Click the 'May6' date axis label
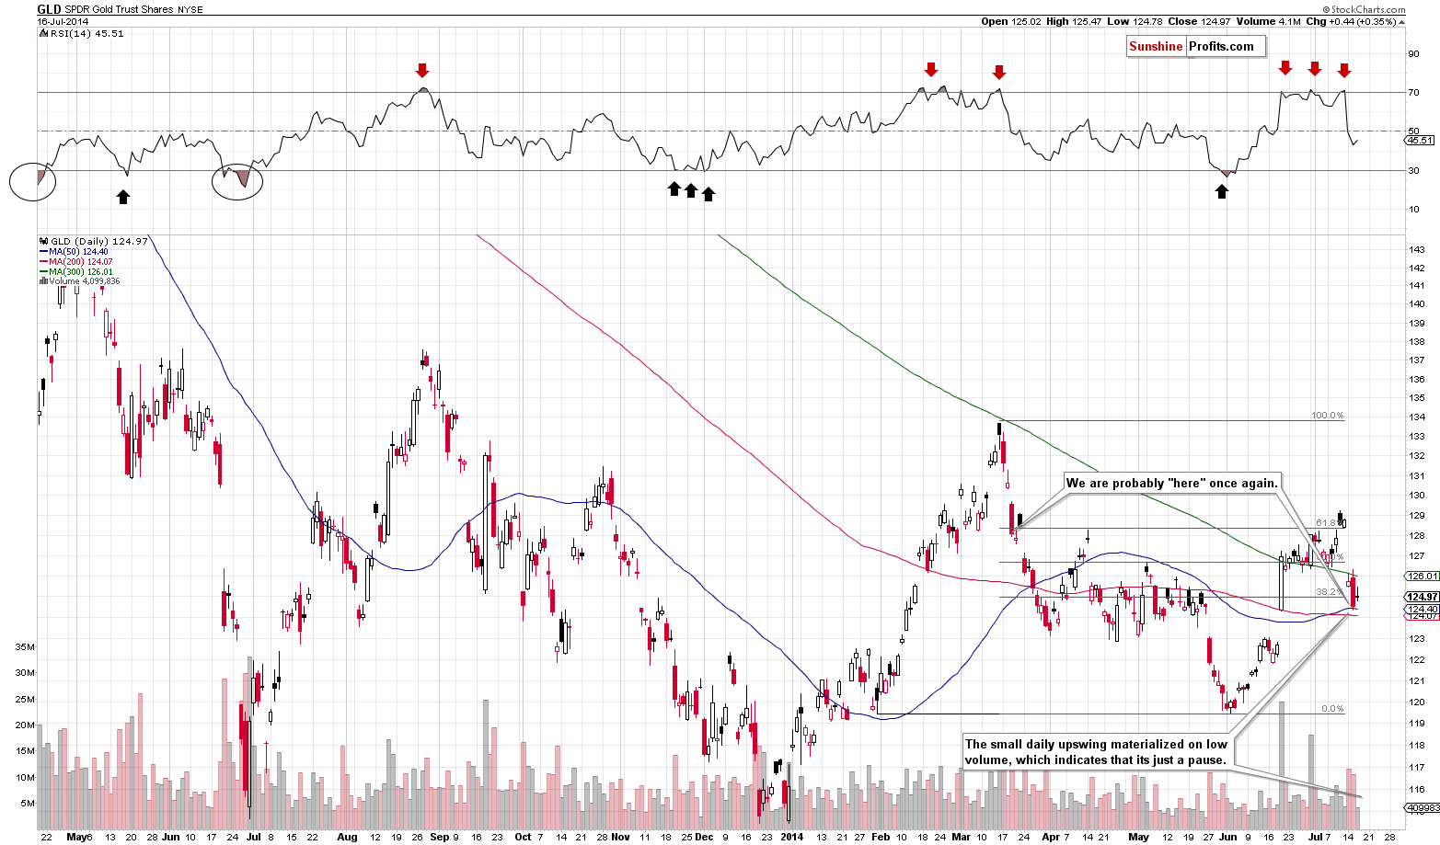The height and width of the screenshot is (845, 1440). 80,838
